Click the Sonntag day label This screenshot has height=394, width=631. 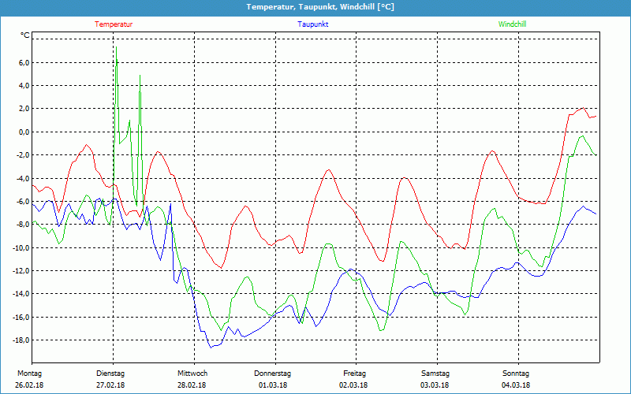(516, 374)
